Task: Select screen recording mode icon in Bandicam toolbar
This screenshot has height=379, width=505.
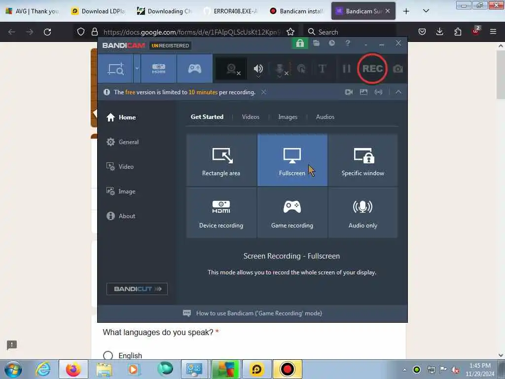Action: pos(116,69)
